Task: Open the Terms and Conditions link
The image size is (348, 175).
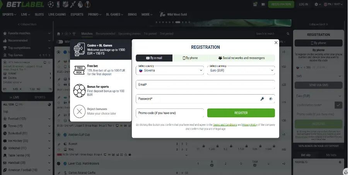Action: click(225, 125)
